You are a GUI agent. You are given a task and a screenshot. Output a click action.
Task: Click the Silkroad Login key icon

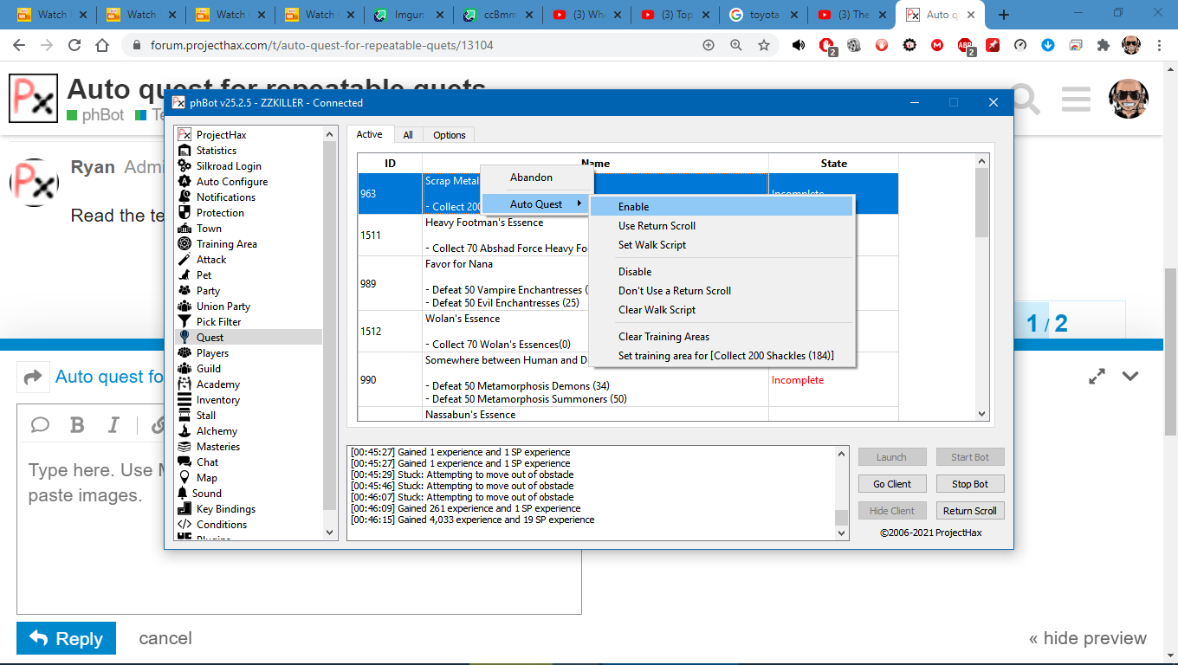184,166
